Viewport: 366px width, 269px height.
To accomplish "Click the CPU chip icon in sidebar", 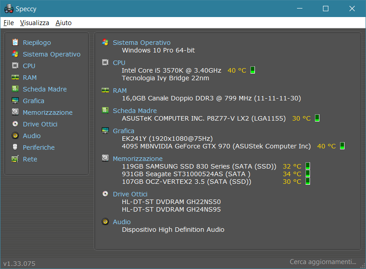I will [x=15, y=65].
